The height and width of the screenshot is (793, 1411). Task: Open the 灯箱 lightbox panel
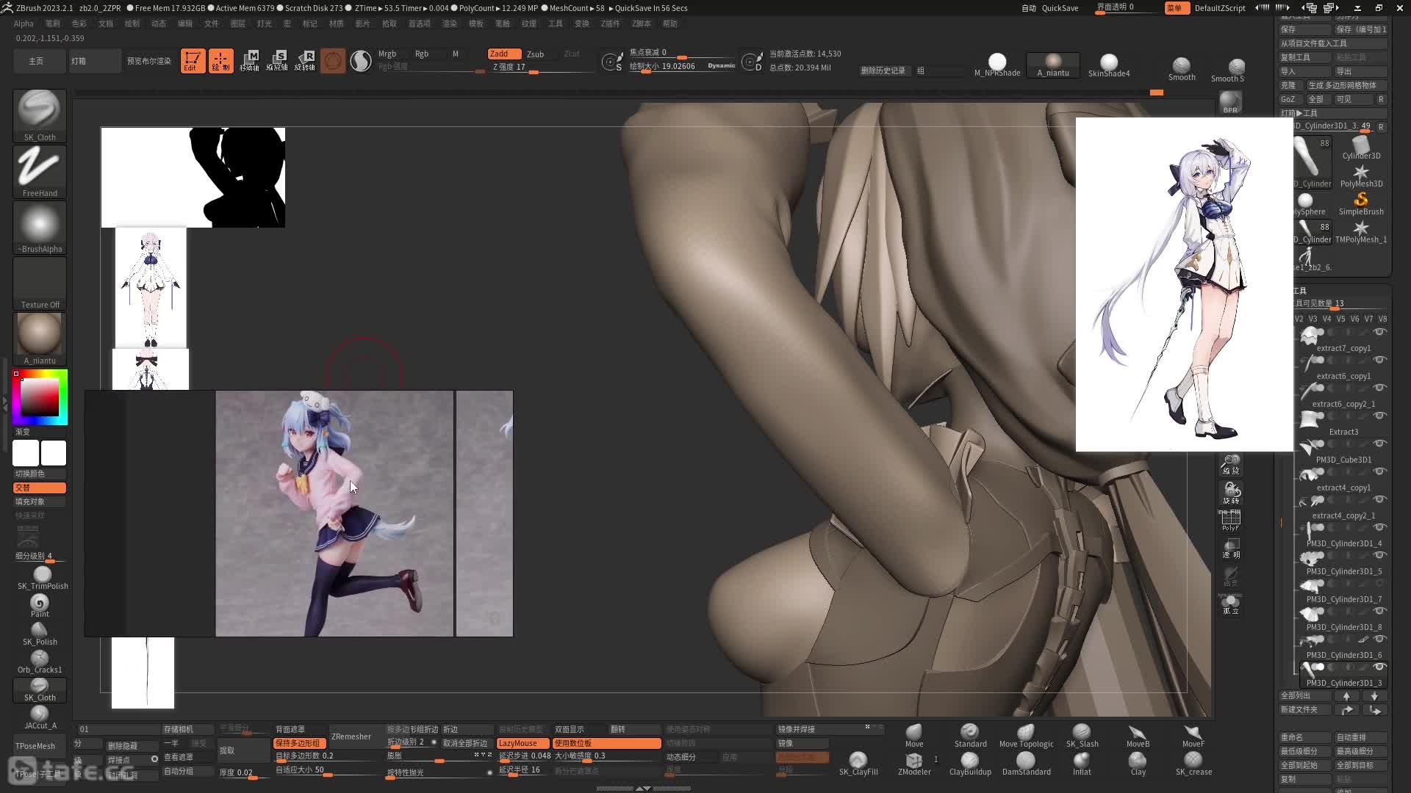95,61
